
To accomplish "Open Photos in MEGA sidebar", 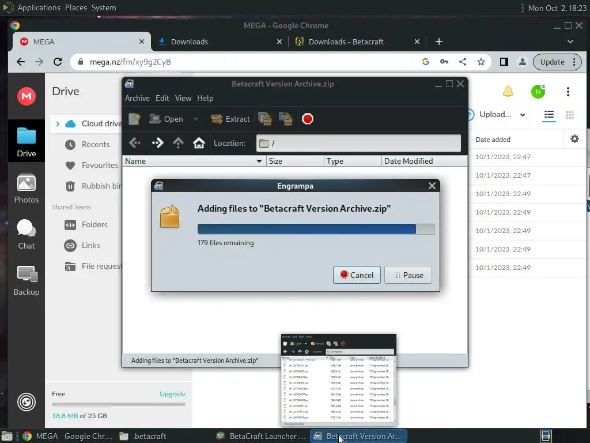I will coord(27,189).
